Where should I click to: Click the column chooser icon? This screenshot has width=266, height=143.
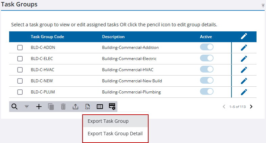pos(100,107)
